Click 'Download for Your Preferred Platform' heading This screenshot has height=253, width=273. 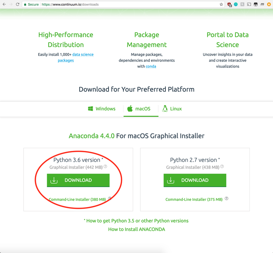[x=136, y=89]
